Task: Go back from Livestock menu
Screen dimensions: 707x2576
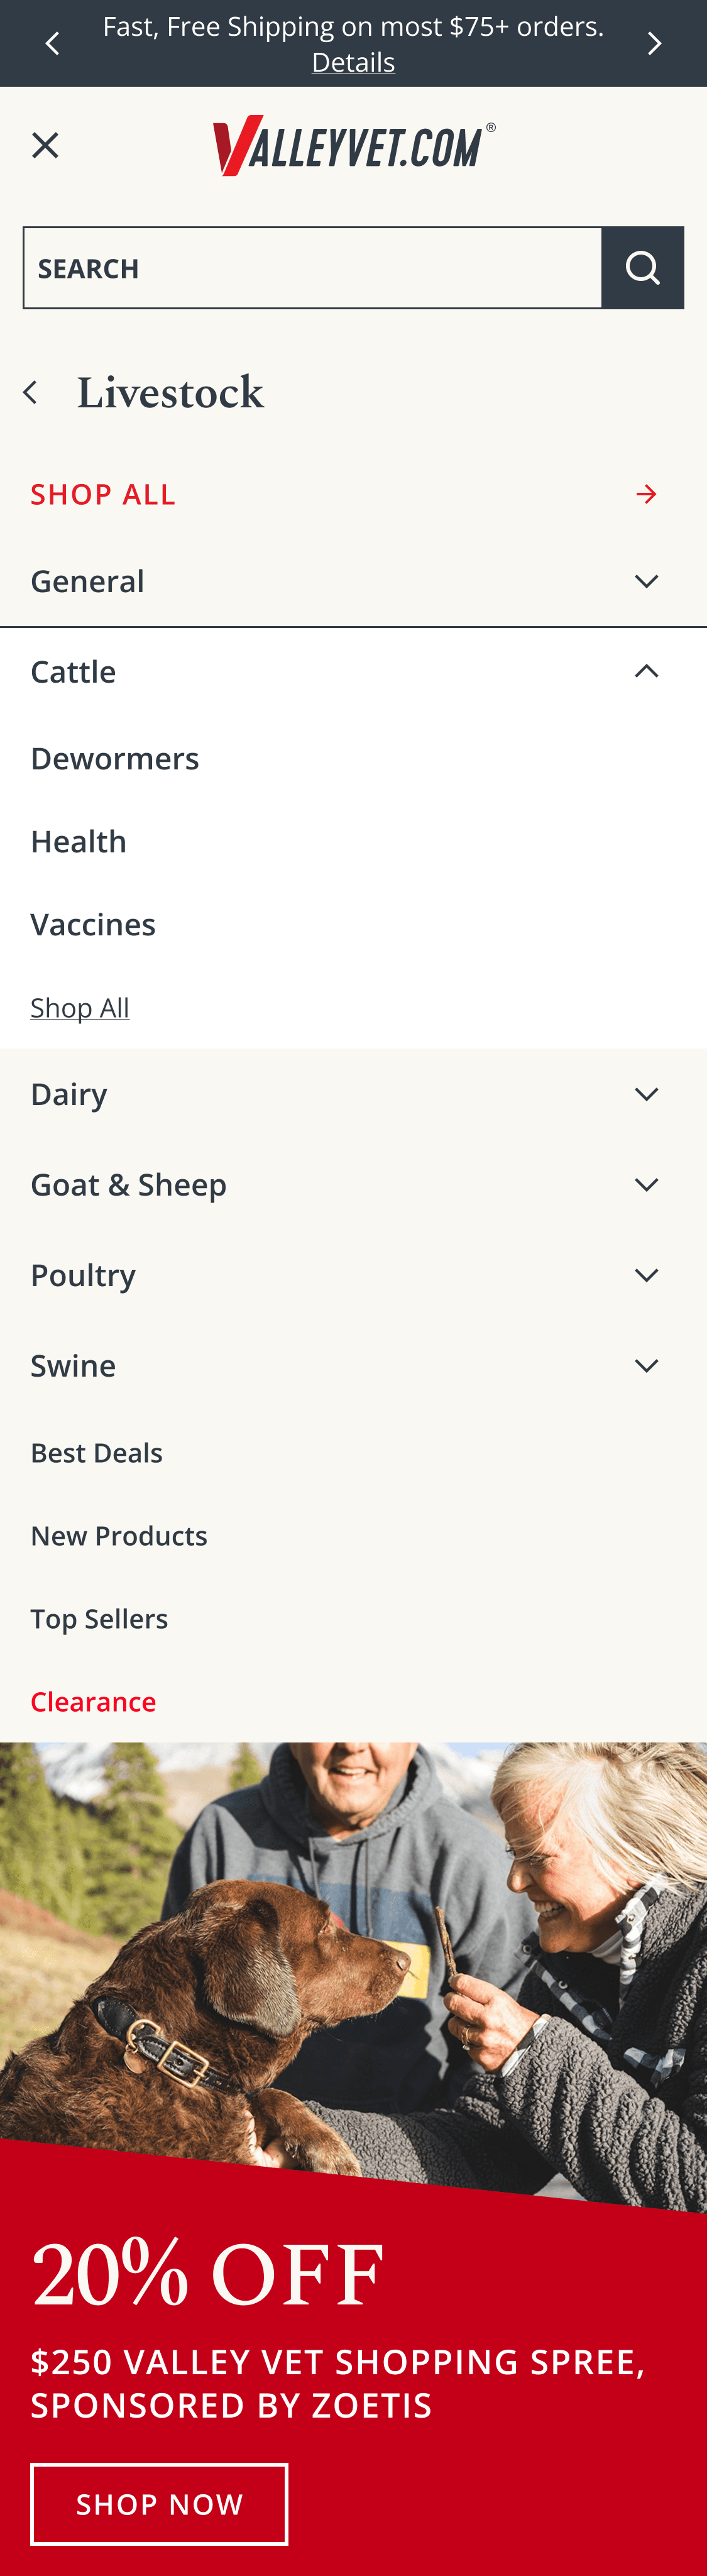Action: [x=31, y=393]
